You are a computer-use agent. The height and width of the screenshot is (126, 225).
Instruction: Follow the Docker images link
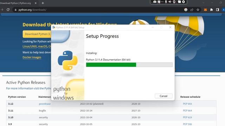point(32,57)
